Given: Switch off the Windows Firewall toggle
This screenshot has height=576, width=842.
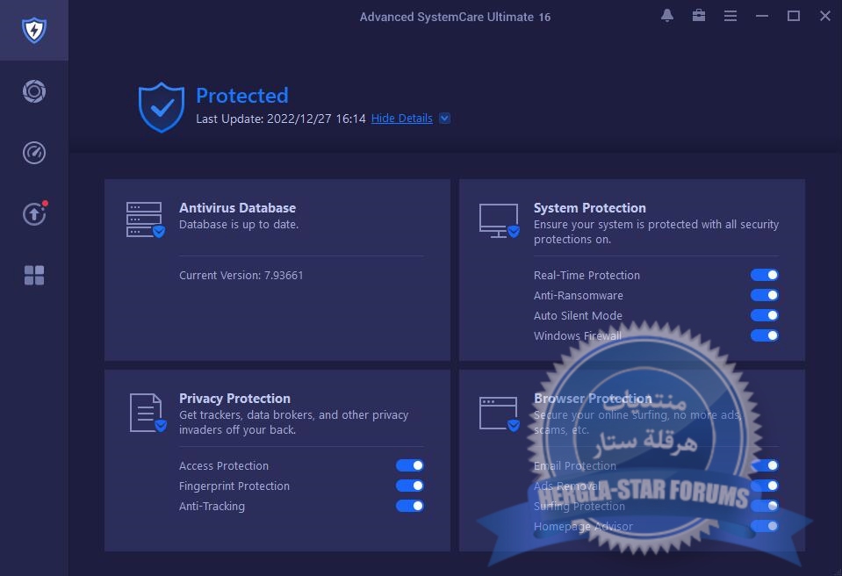Looking at the screenshot, I should [x=765, y=335].
